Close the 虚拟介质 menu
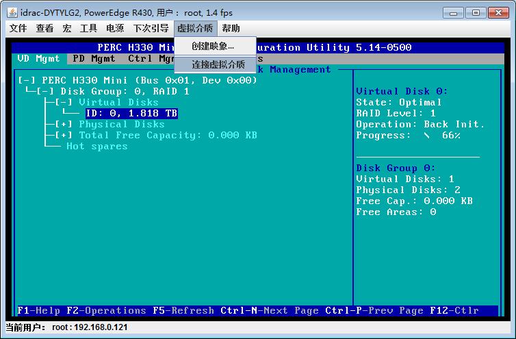The image size is (516, 339). click(195, 28)
